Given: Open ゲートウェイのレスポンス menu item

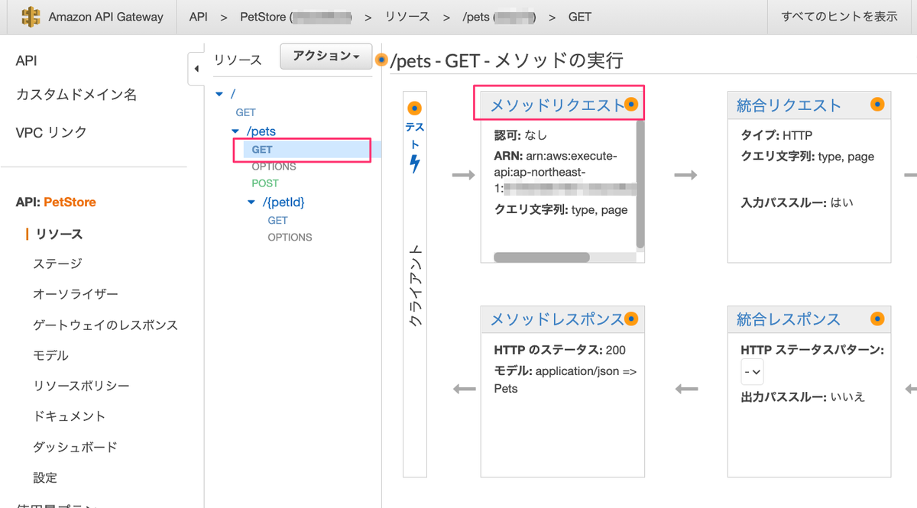Looking at the screenshot, I should coord(105,325).
